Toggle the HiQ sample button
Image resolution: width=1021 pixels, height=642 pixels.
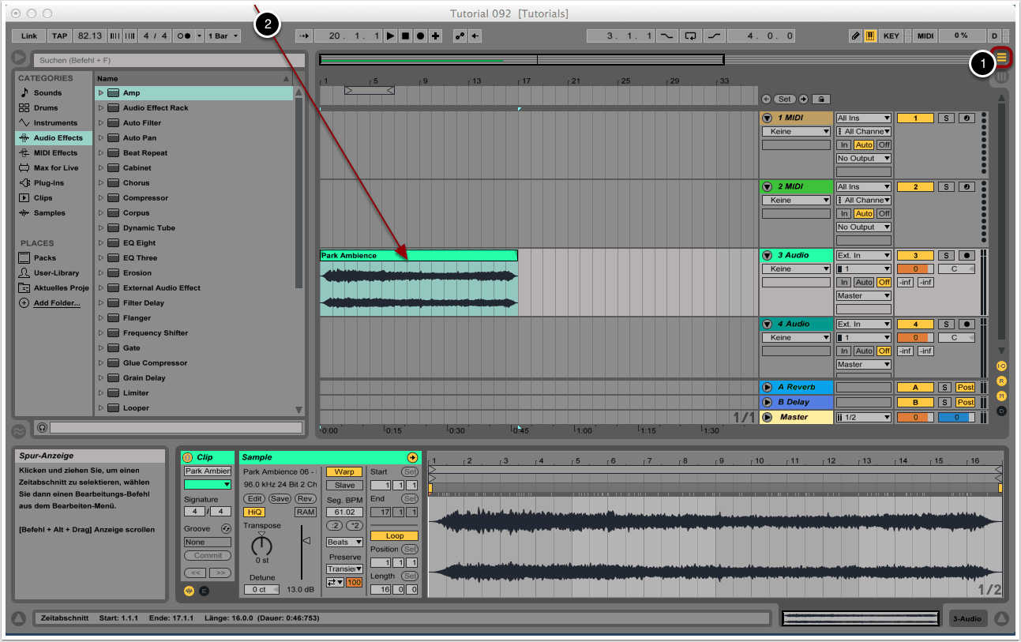coord(254,512)
